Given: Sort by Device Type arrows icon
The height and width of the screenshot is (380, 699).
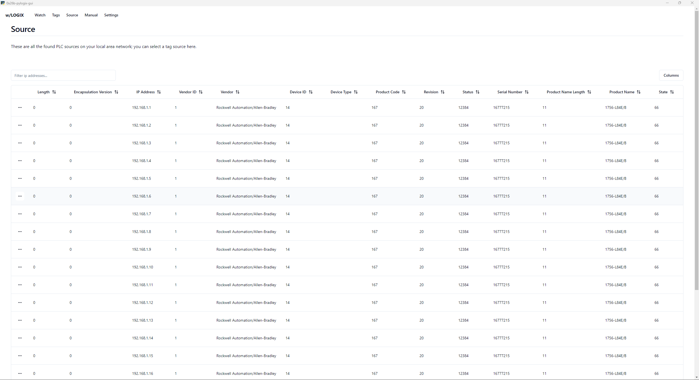Looking at the screenshot, I should [x=356, y=92].
